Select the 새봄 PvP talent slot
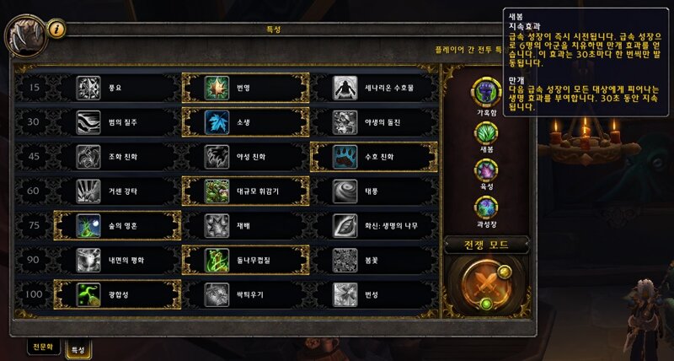674x361 pixels. click(x=486, y=133)
